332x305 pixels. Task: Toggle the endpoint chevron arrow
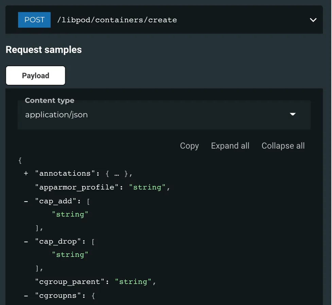313,20
